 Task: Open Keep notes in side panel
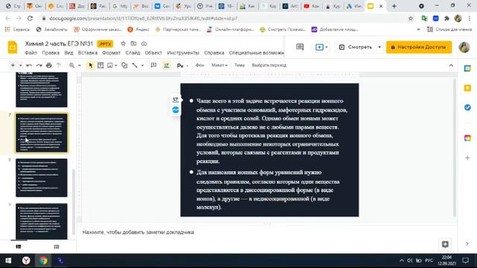pos(467,88)
